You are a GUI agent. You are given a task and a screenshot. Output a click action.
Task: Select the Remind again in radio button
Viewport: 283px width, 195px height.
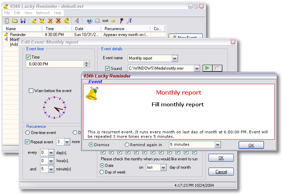pos(127,145)
